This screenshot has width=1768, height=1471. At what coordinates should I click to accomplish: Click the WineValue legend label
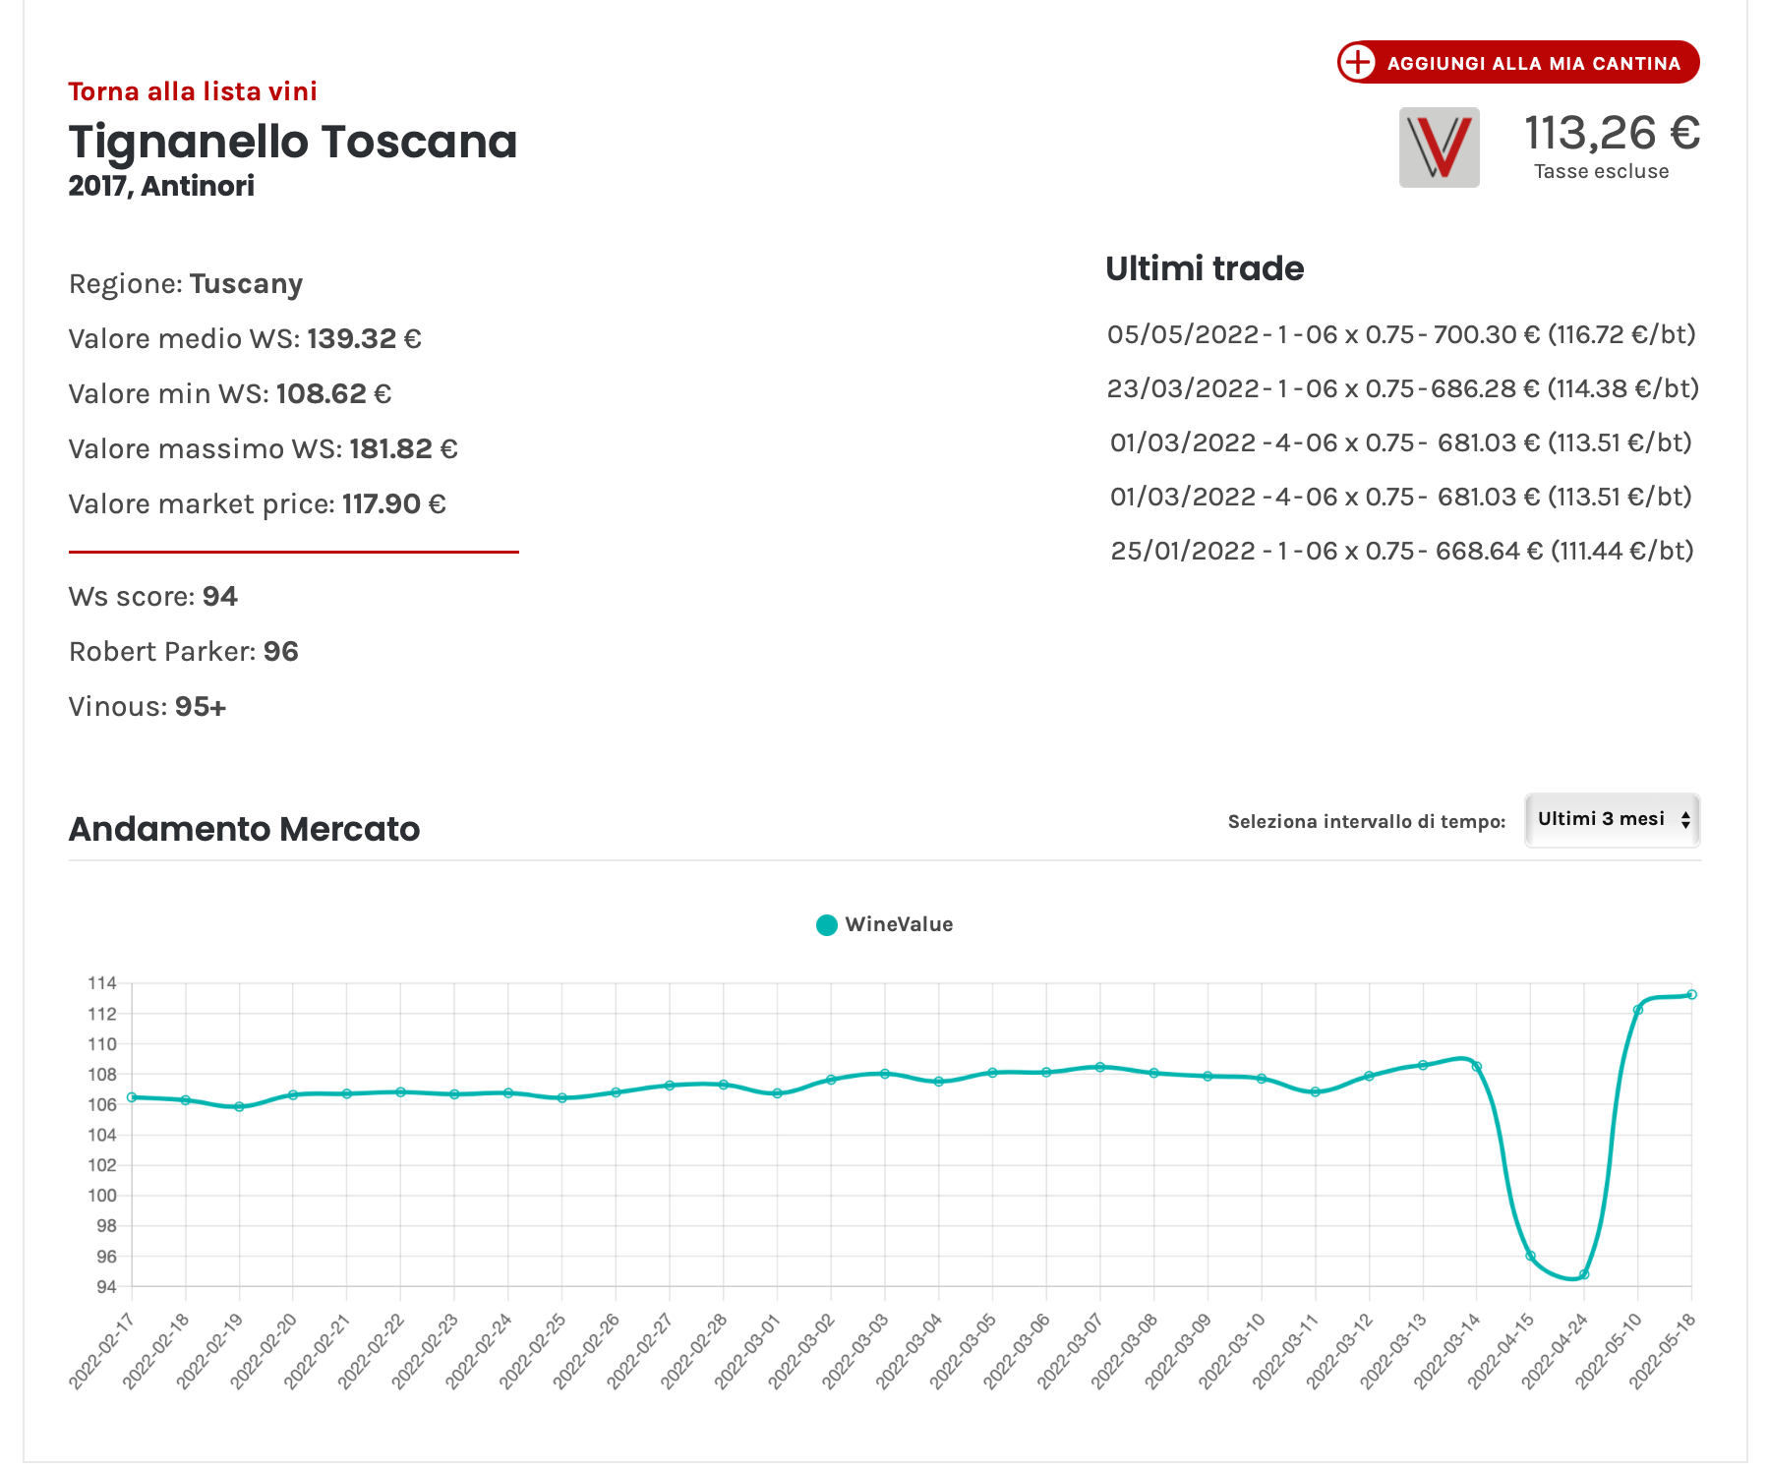coord(899,924)
